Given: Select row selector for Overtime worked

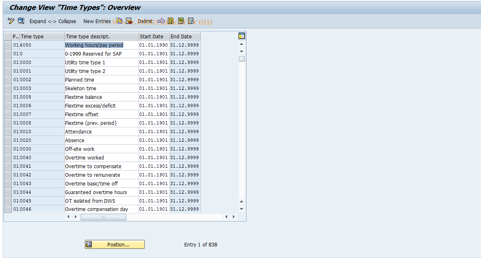Looking at the screenshot, I should click(x=8, y=157).
